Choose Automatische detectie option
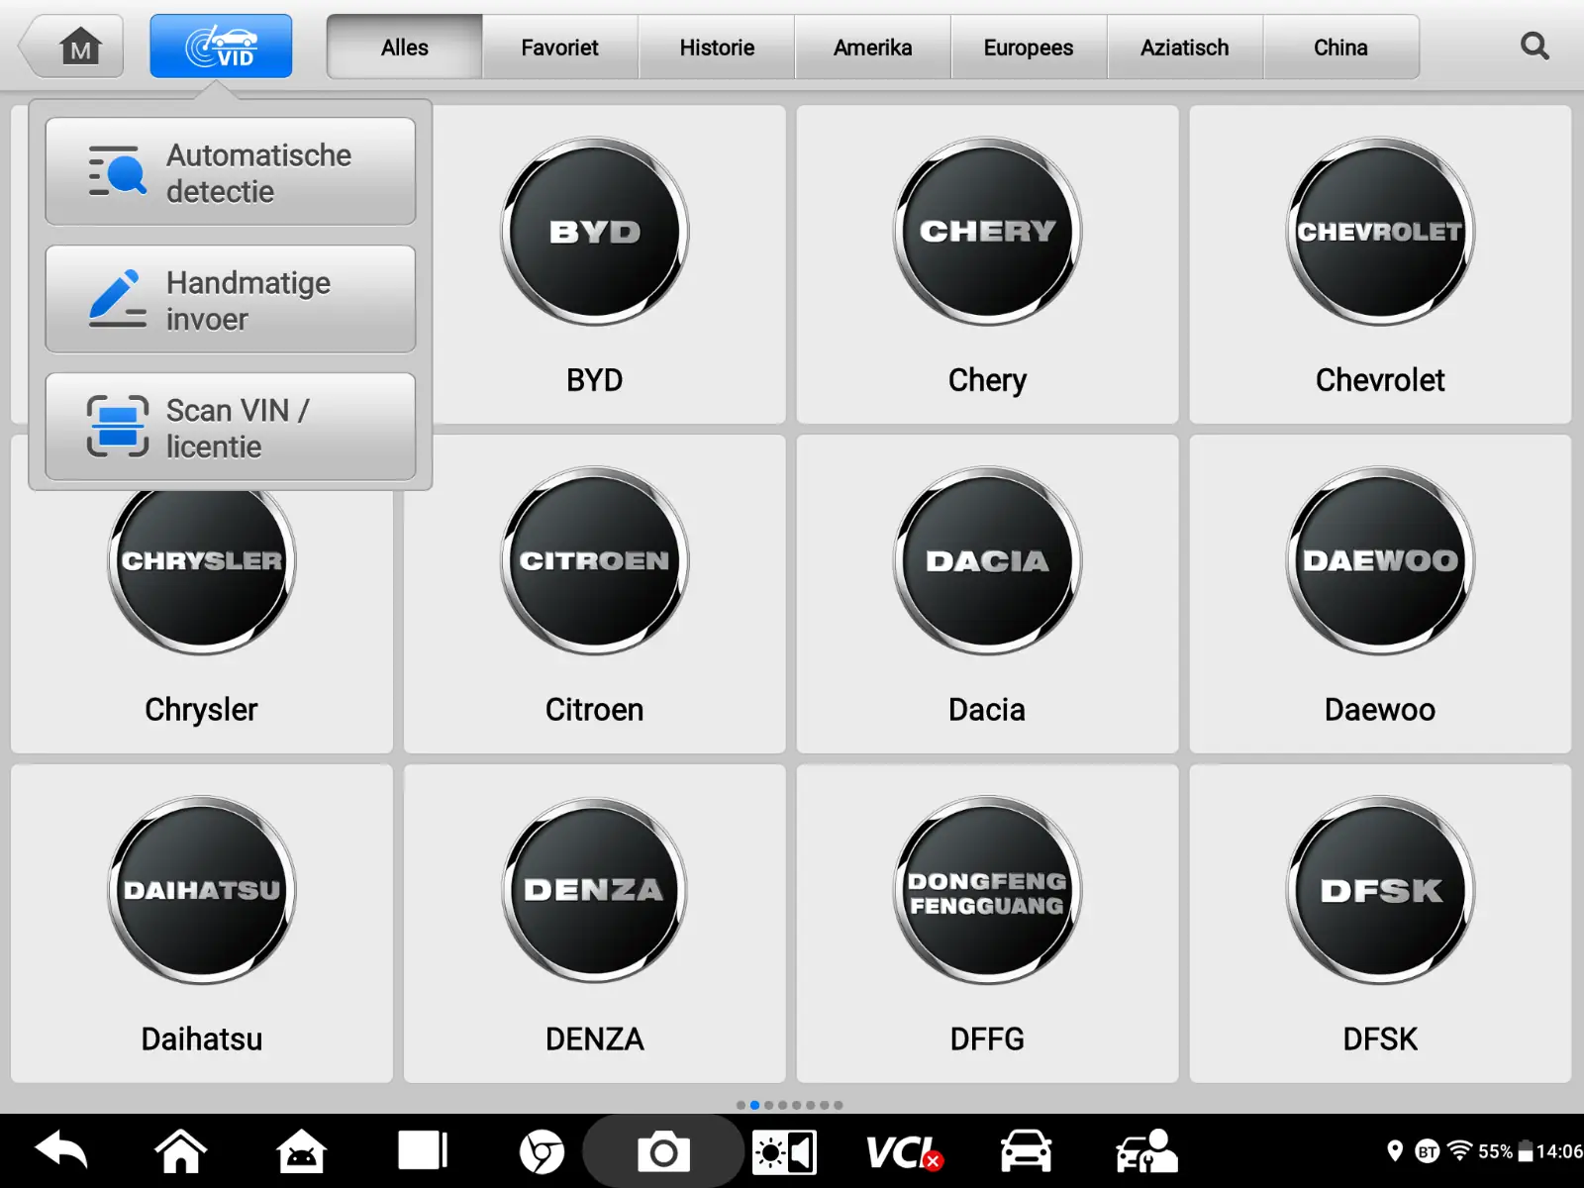Screen dimensions: 1584x1188 coord(231,172)
